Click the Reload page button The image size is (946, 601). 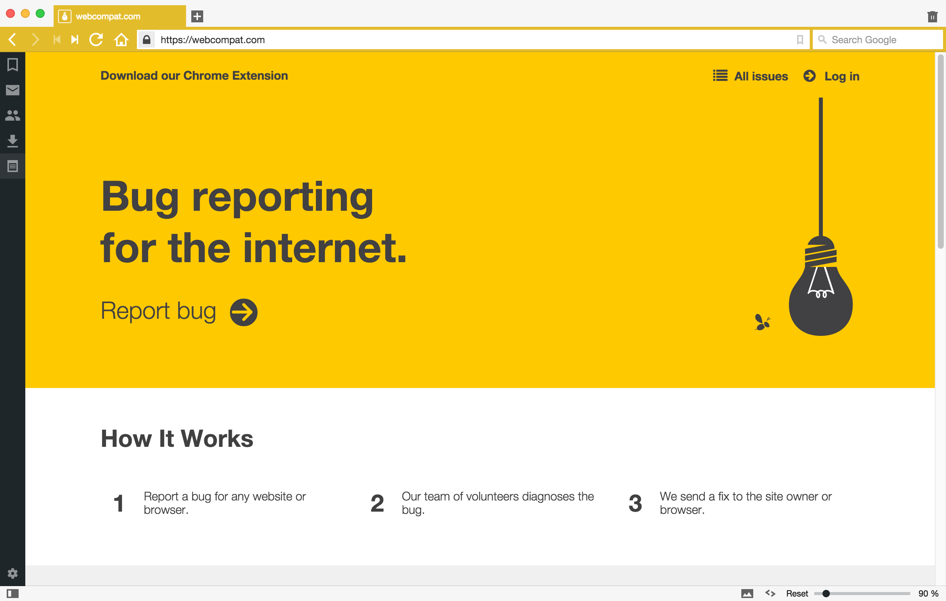tap(96, 40)
